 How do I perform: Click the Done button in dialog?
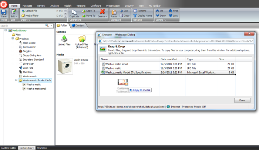pyautogui.click(x=242, y=100)
